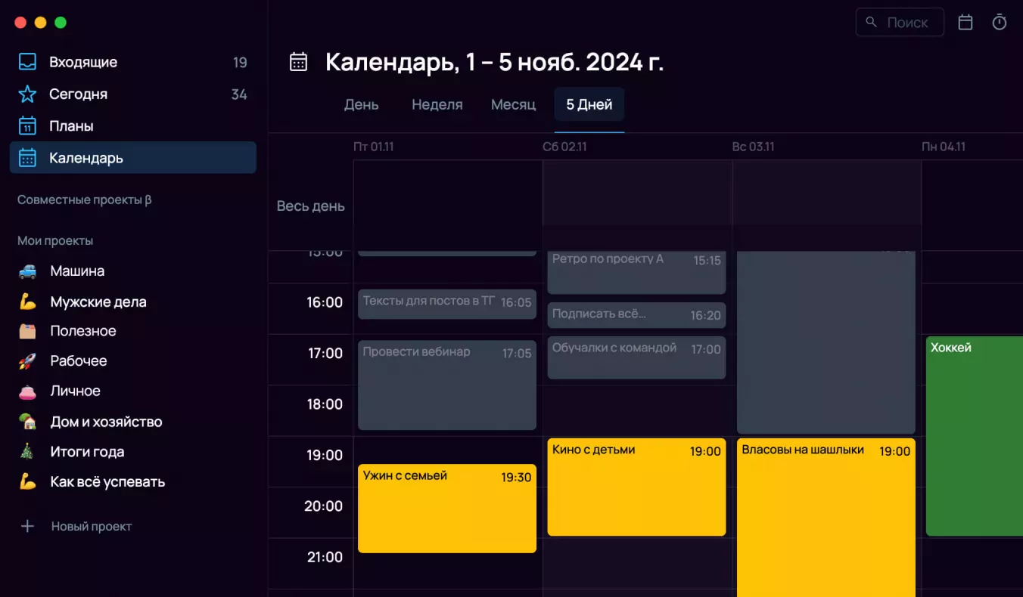The image size is (1023, 597).
Task: Open event Обучалки с командой
Action: 636,357
